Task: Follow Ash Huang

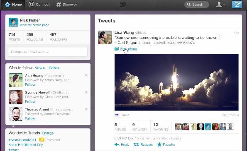Action: pyautogui.click(x=30, y=84)
